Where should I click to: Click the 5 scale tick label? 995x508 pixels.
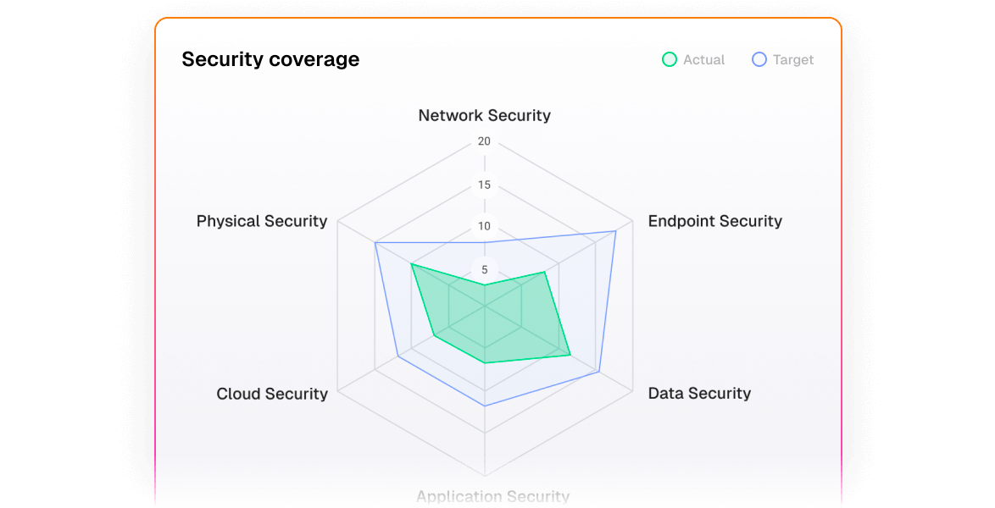tap(485, 270)
